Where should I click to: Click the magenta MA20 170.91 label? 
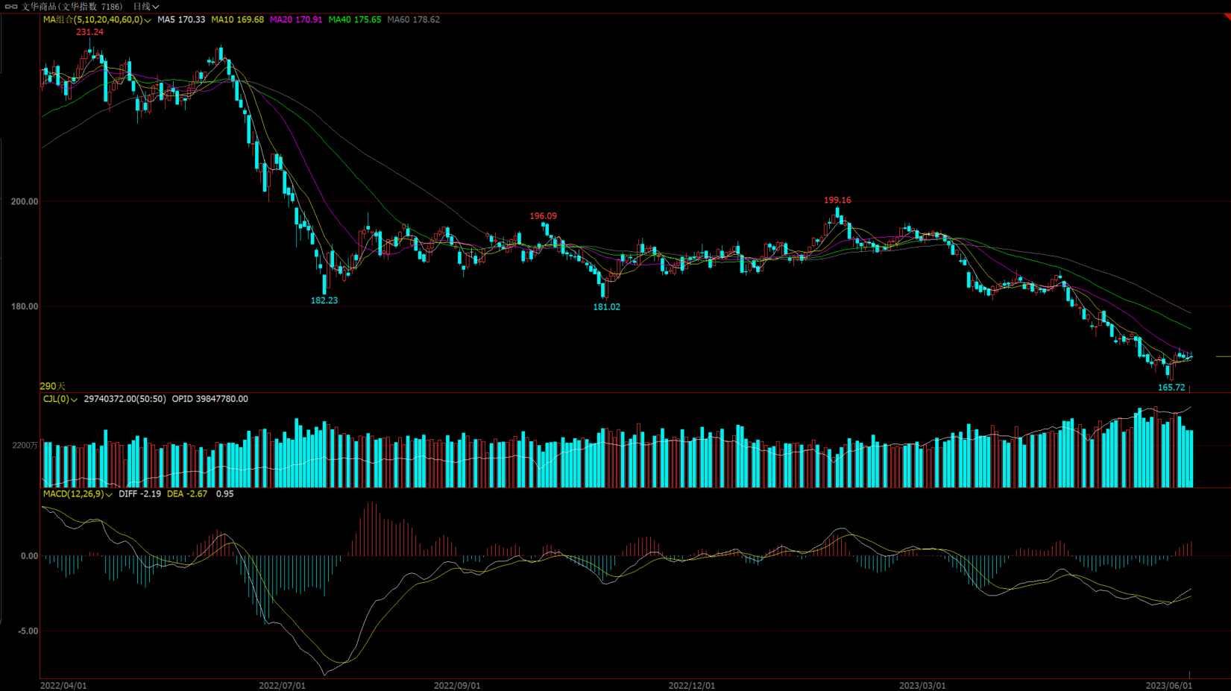(x=296, y=20)
